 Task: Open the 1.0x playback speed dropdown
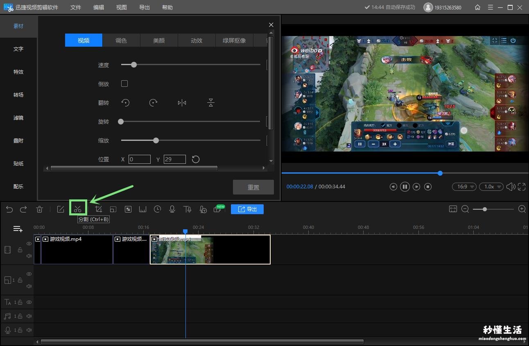pos(491,187)
